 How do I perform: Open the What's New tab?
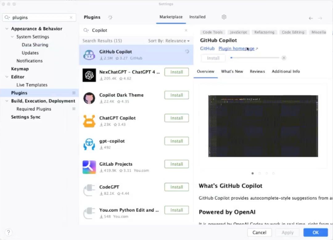click(x=232, y=72)
